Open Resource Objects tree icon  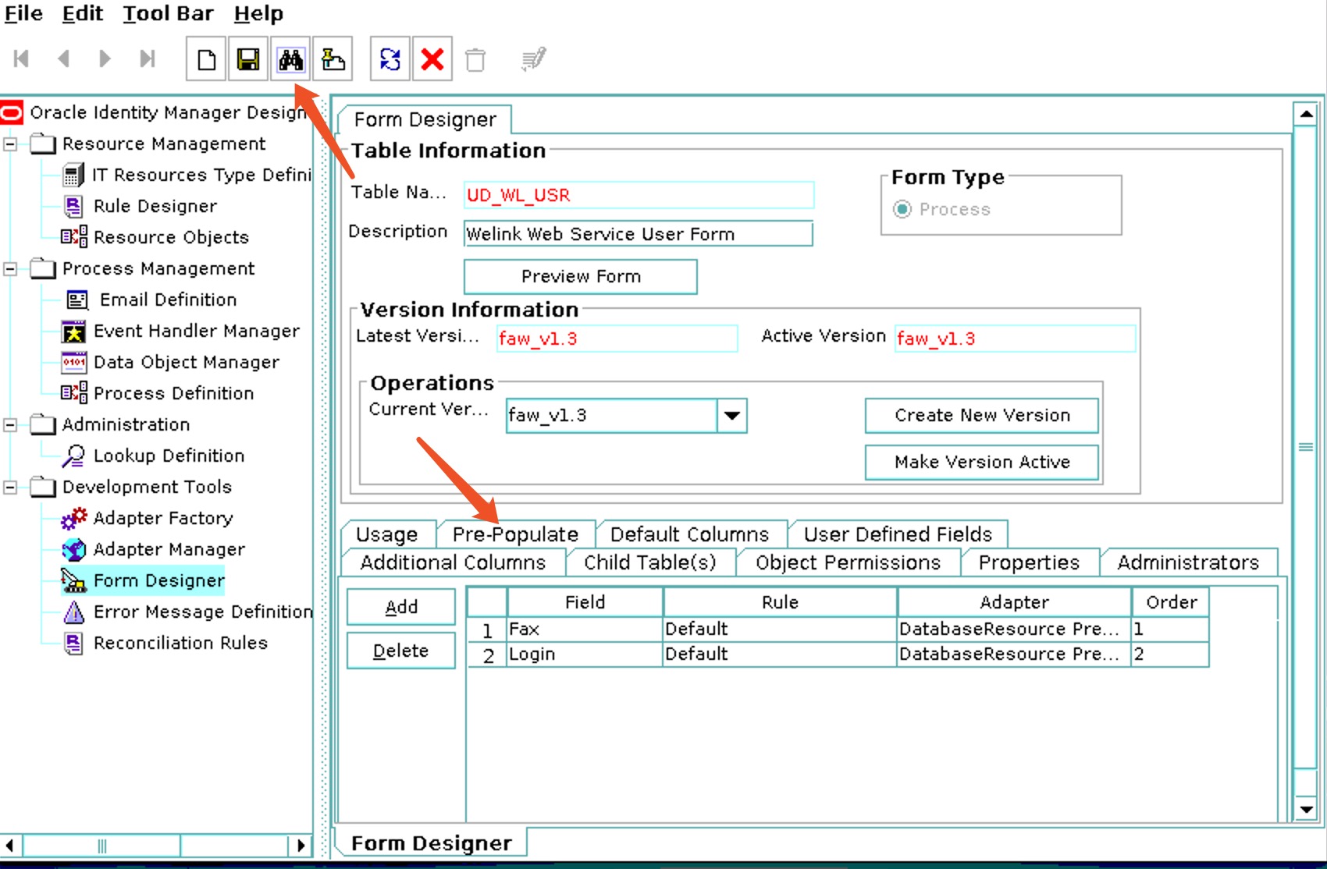74,236
